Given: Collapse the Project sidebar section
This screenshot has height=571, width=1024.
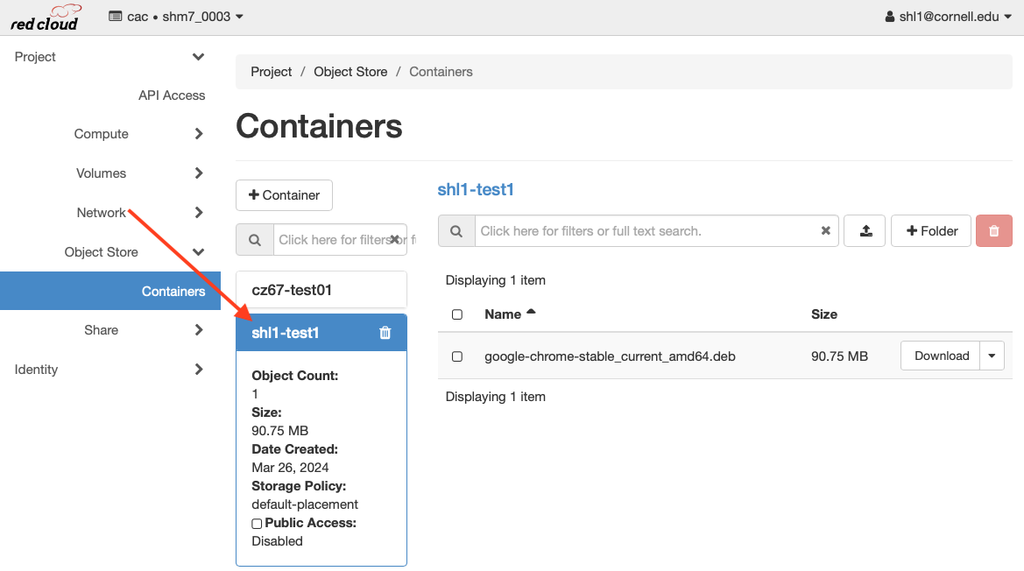Looking at the screenshot, I should coord(109,57).
